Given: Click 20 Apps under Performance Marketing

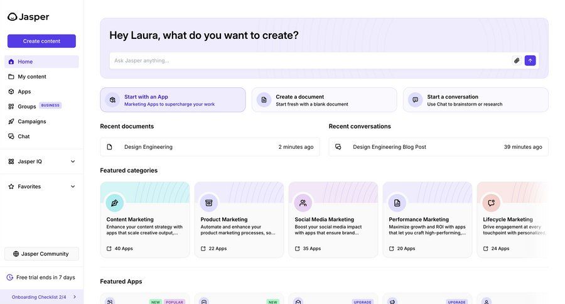Looking at the screenshot, I should tap(402, 249).
